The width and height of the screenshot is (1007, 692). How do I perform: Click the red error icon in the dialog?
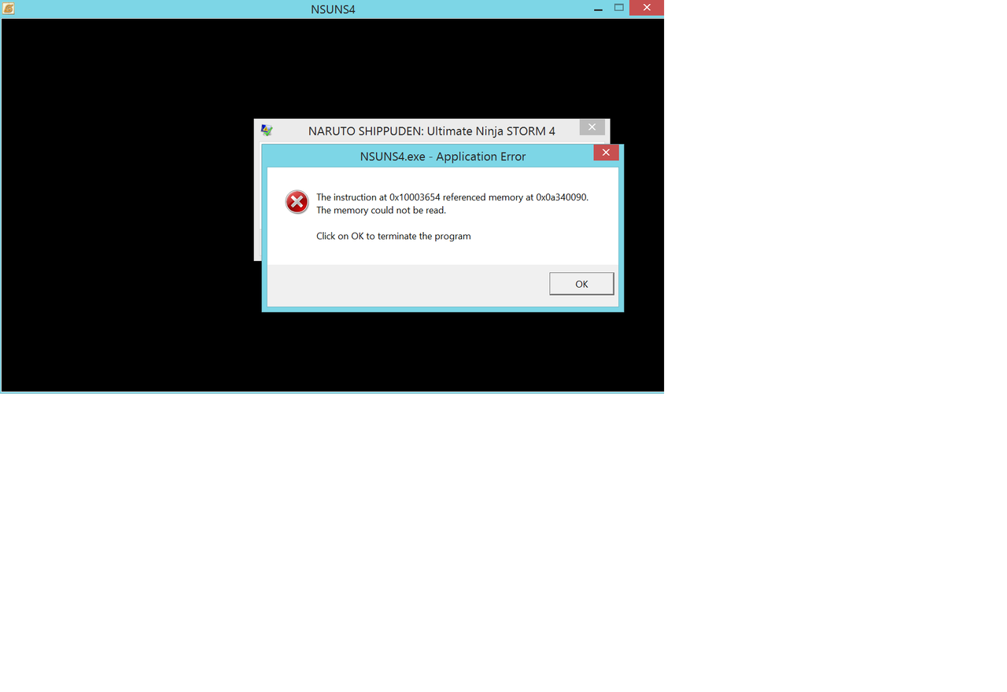pyautogui.click(x=297, y=202)
